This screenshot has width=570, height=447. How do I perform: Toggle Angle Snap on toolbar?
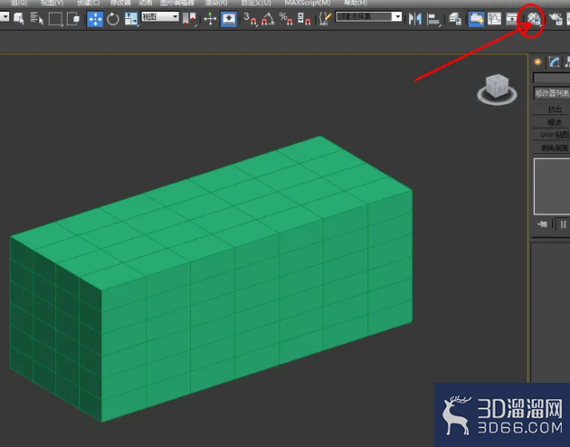coord(269,19)
